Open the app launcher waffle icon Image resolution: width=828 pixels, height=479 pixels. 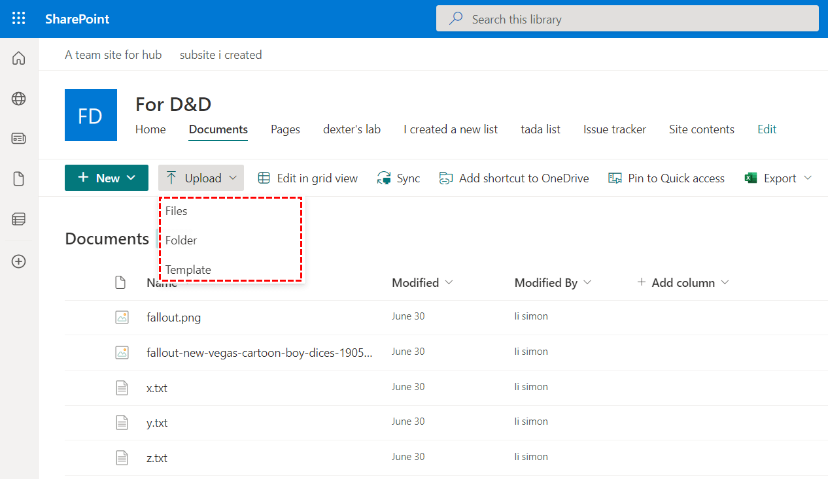19,18
